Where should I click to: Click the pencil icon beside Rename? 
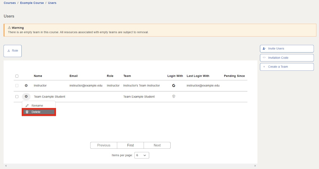point(27,106)
